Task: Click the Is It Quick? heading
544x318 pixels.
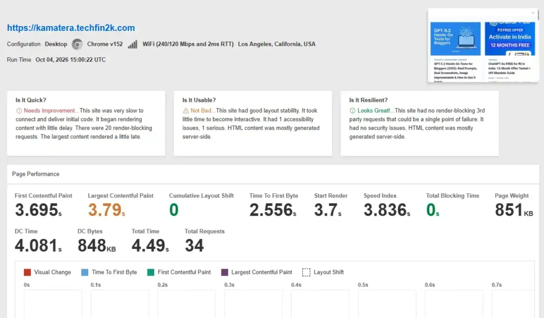Action: 31,100
